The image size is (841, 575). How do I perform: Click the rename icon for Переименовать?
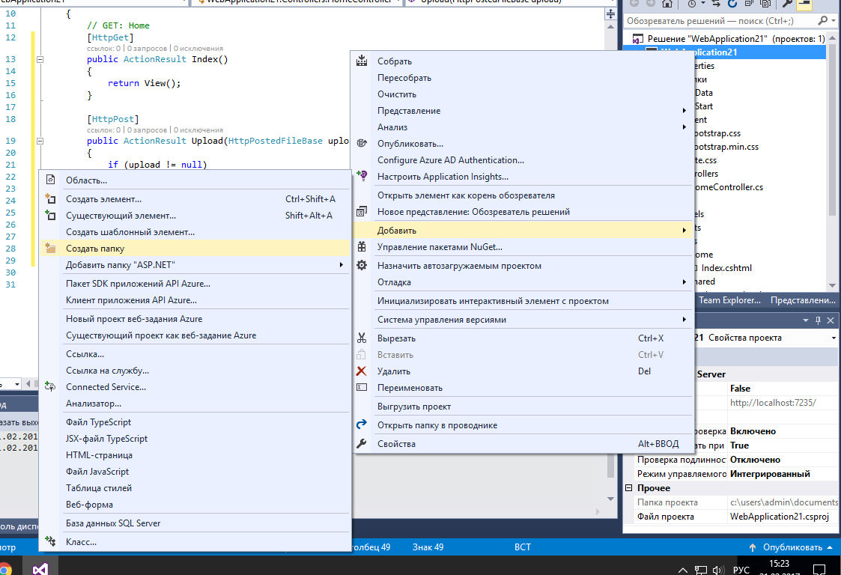coord(362,387)
